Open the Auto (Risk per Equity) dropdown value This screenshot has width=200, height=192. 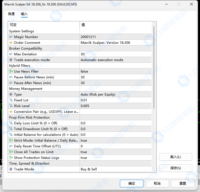[116, 94]
